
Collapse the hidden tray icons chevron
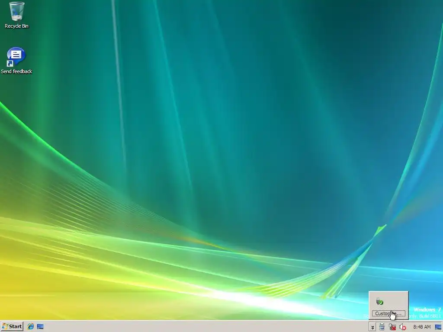(x=372, y=327)
